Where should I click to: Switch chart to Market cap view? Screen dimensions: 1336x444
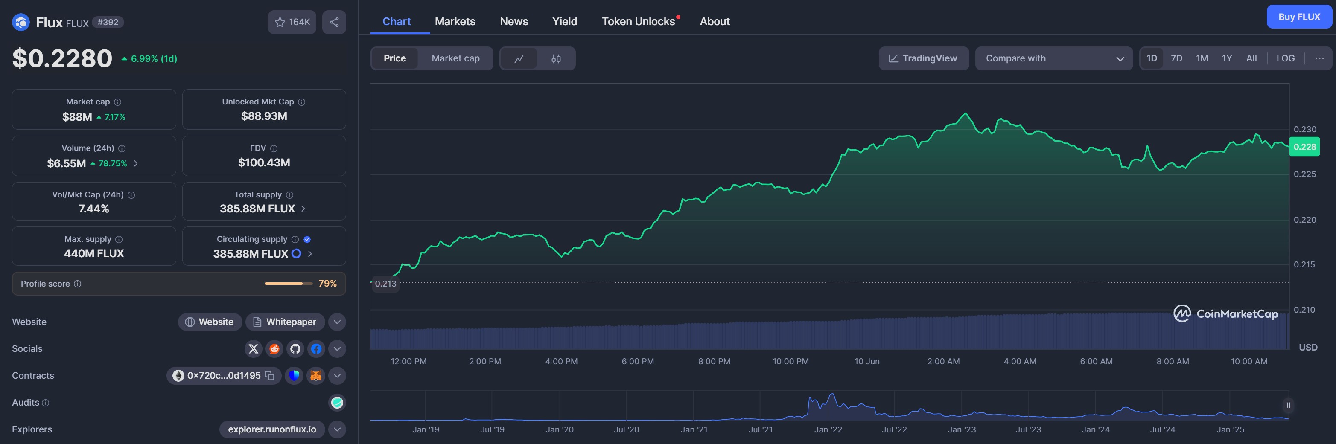click(x=455, y=58)
